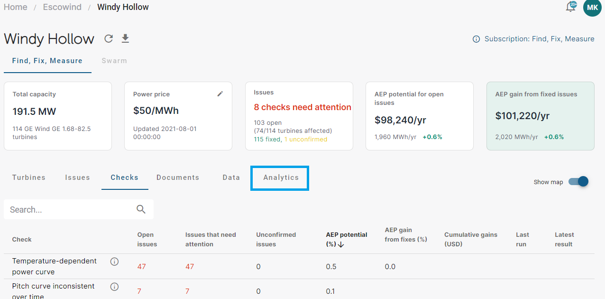The width and height of the screenshot is (605, 299).
Task: Click the '115 fixed' issues link
Action: [x=267, y=139]
